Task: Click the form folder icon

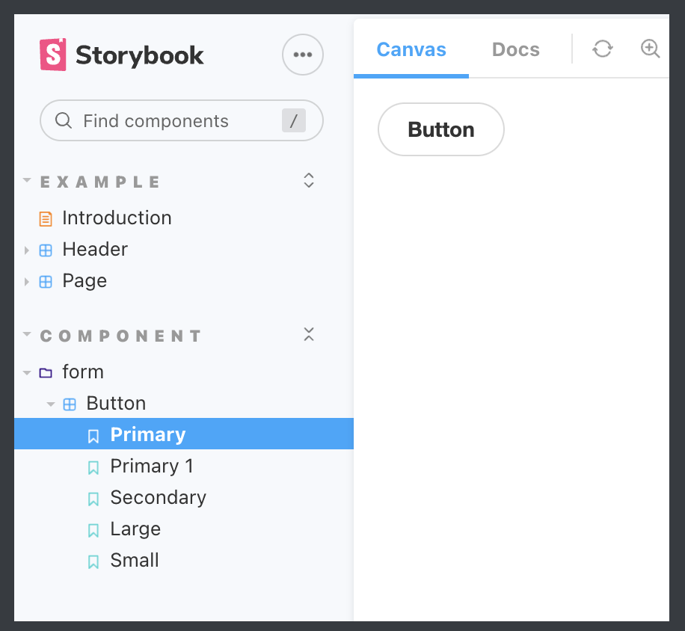Action: pyautogui.click(x=46, y=373)
